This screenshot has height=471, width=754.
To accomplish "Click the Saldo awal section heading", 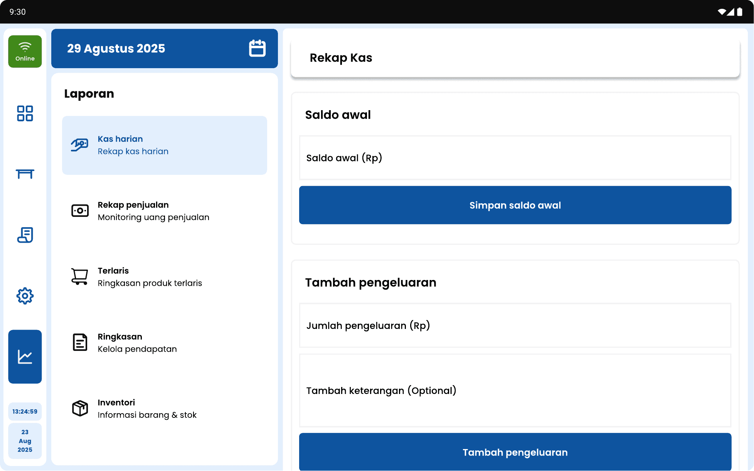I will pyautogui.click(x=338, y=115).
